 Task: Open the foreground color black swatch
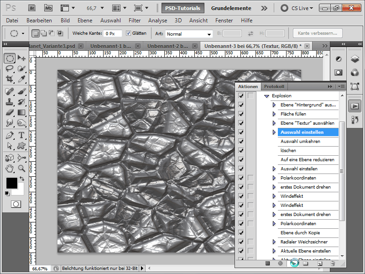(x=12, y=183)
